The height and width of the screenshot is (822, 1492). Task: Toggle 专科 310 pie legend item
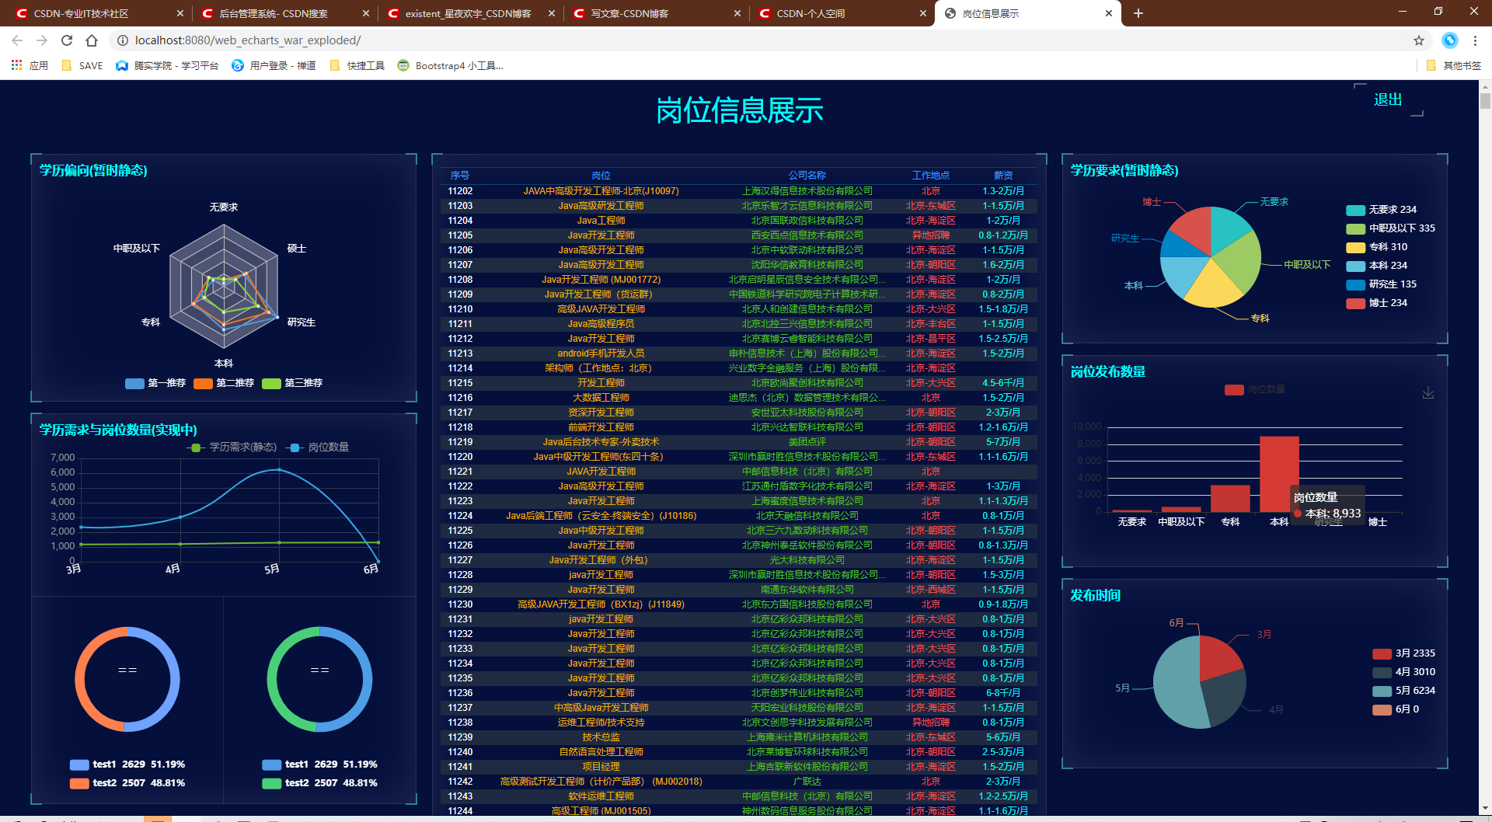click(x=1376, y=247)
